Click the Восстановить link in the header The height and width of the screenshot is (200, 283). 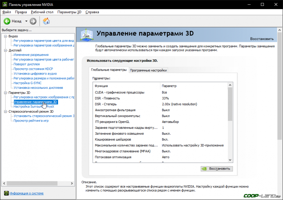pos(262,39)
